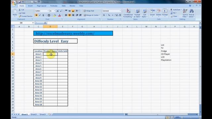Expand the AutoSum dropdown arrow
The height and width of the screenshot is (119, 212).
[x=181, y=10]
